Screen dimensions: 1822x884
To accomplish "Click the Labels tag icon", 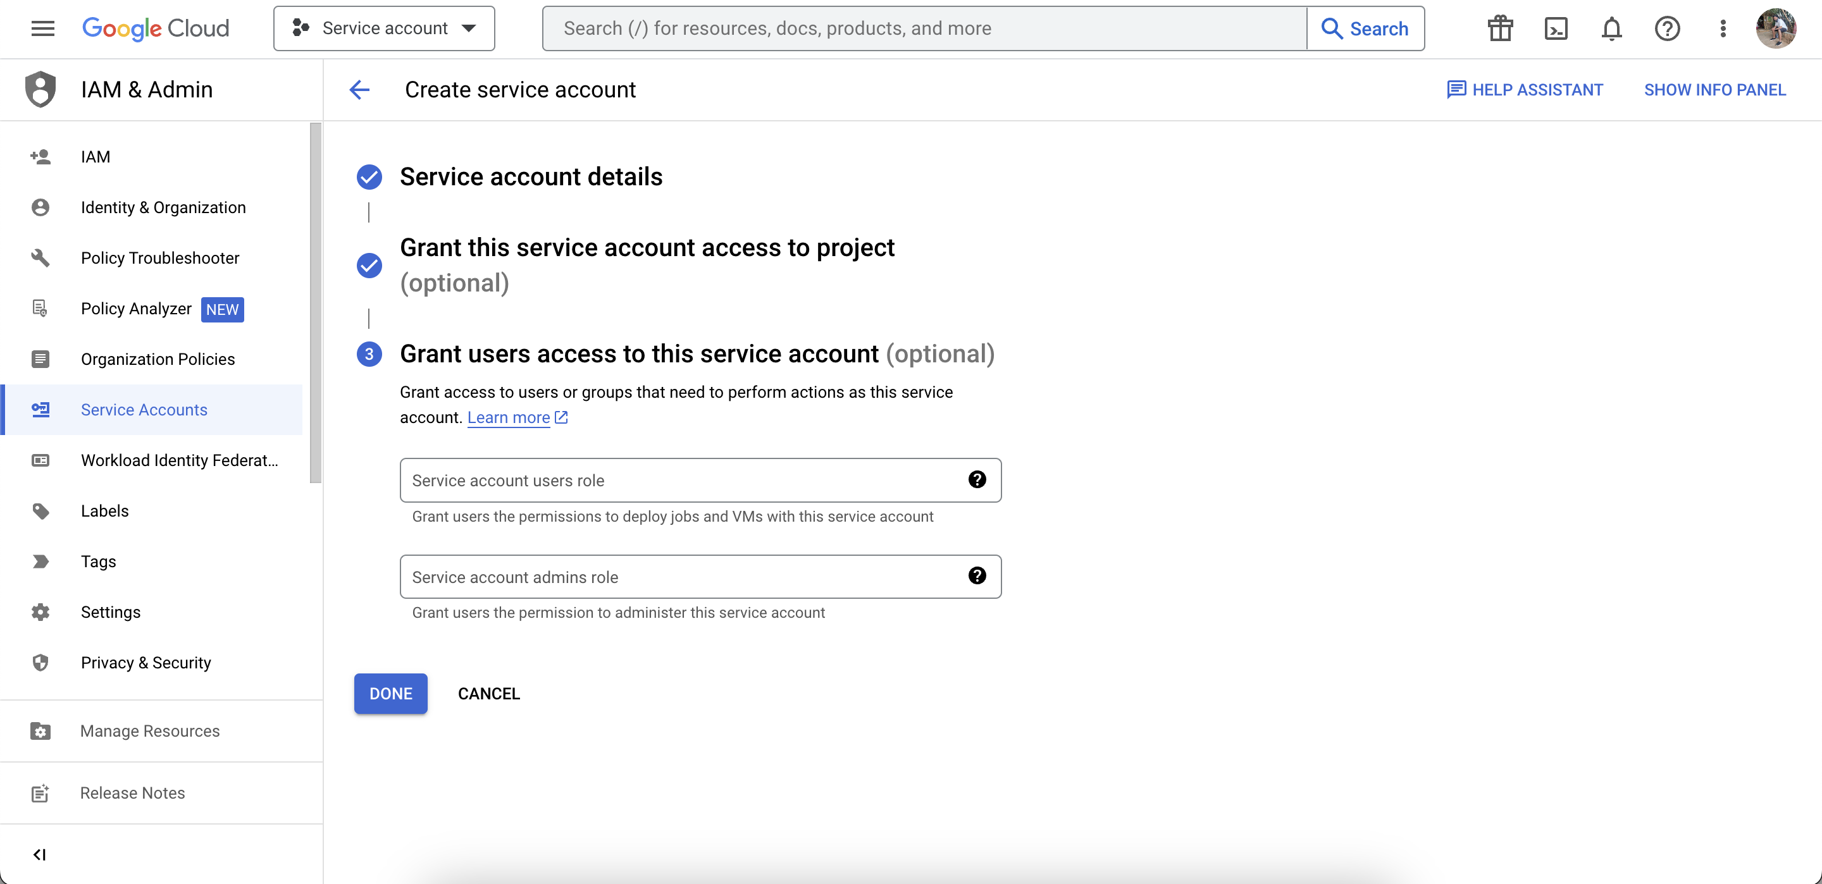I will coord(40,510).
